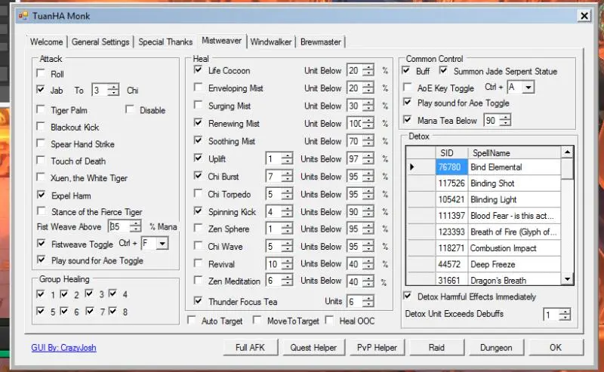Enable the Roll attack checkbox
Viewport: 604px width, 372px height.
[41, 74]
